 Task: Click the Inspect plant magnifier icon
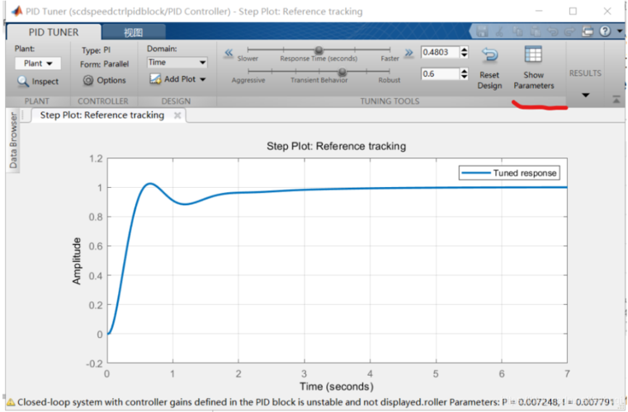click(24, 81)
